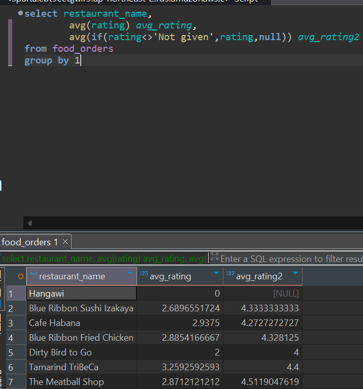Click the 123 numeric type icon on avg_rating2

230,273
